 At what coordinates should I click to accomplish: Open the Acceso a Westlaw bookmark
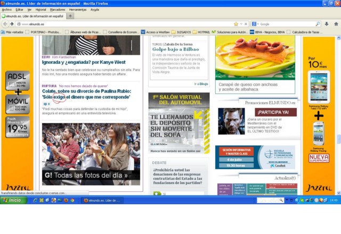[x=155, y=32]
